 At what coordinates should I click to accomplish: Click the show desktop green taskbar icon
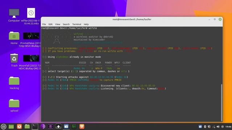point(11,126)
